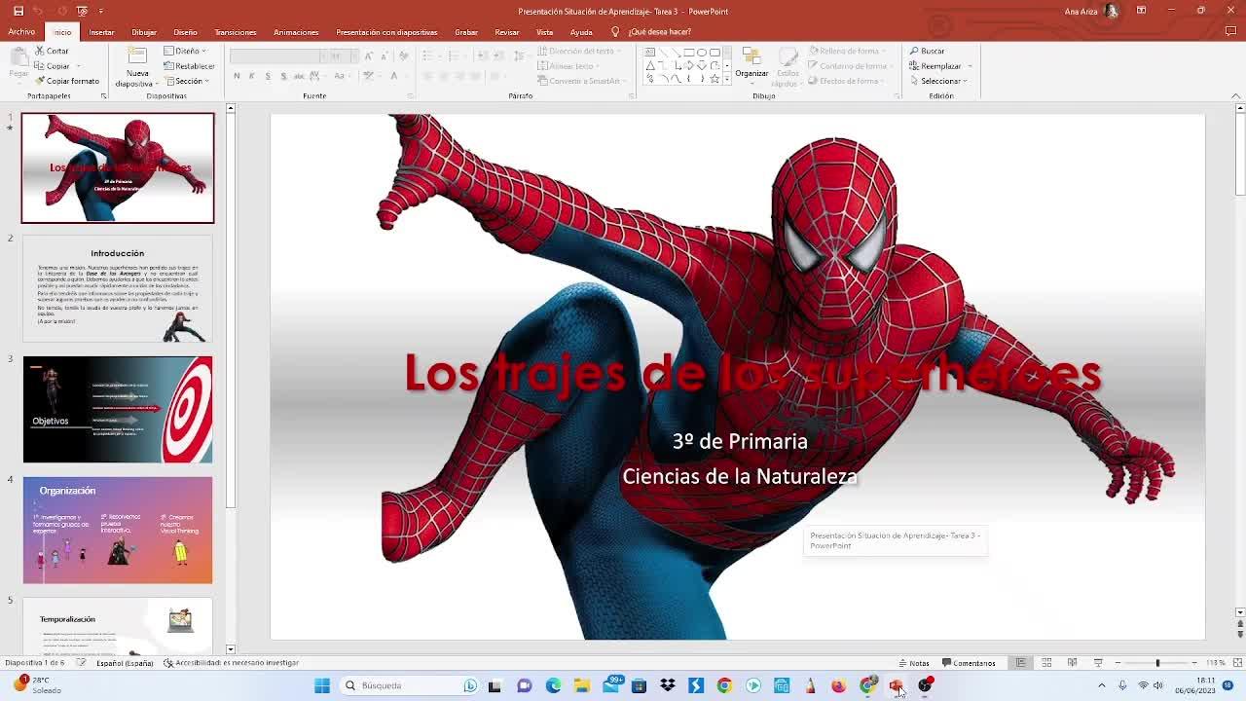Go to Presentación con diapositivas tab
This screenshot has height=701, width=1246.
coord(386,32)
